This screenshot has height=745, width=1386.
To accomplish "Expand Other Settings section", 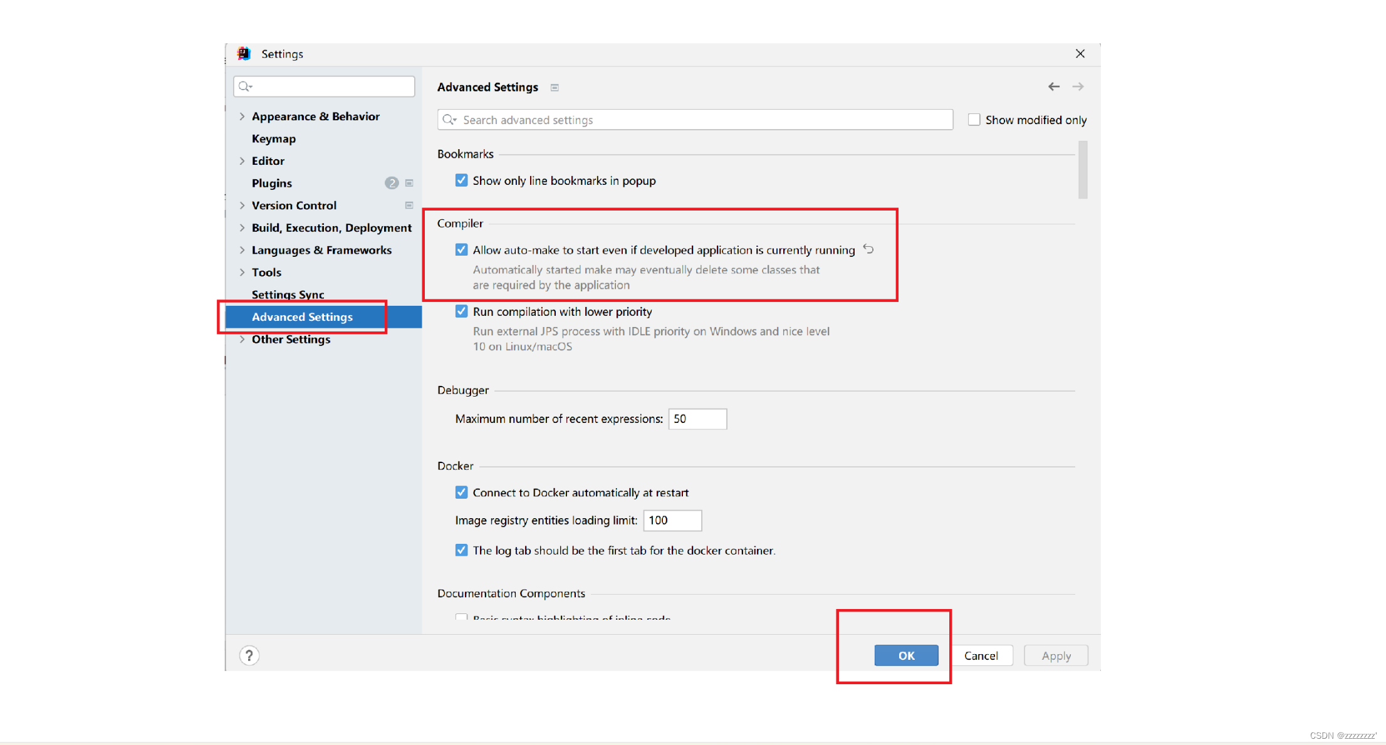I will [242, 340].
